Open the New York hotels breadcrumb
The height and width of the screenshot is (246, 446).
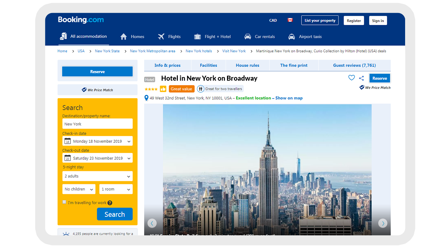(199, 51)
